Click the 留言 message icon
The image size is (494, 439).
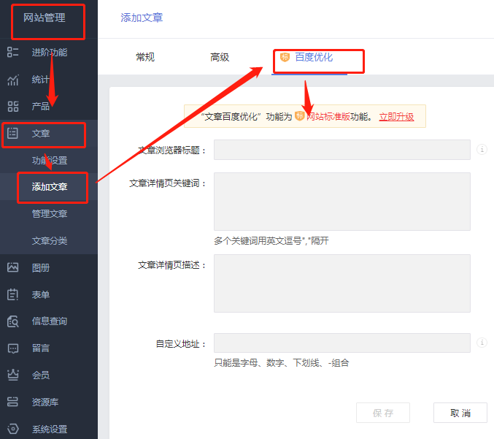(12, 348)
